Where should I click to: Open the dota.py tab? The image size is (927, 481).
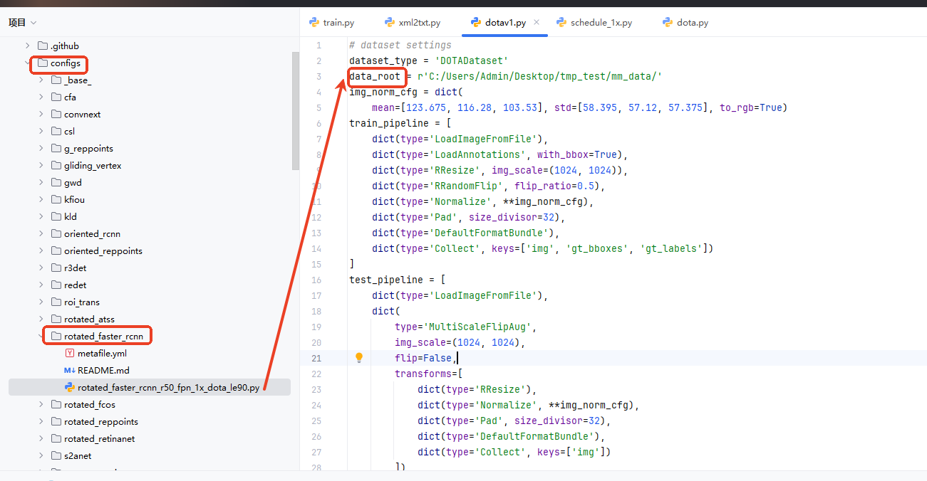coord(685,23)
